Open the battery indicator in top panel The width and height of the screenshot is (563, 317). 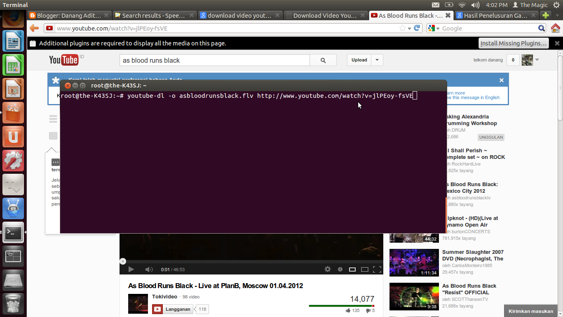(x=449, y=5)
